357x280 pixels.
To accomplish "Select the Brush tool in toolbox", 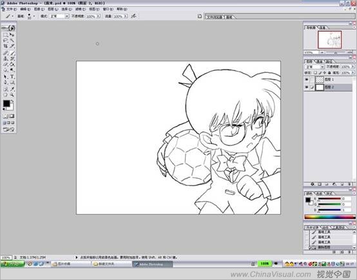I will point(12,53).
